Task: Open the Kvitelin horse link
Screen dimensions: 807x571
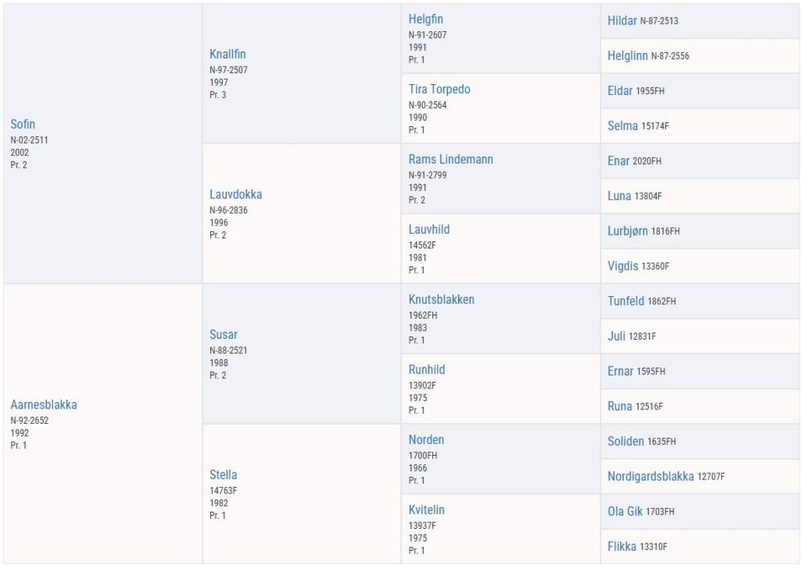Action: (427, 510)
